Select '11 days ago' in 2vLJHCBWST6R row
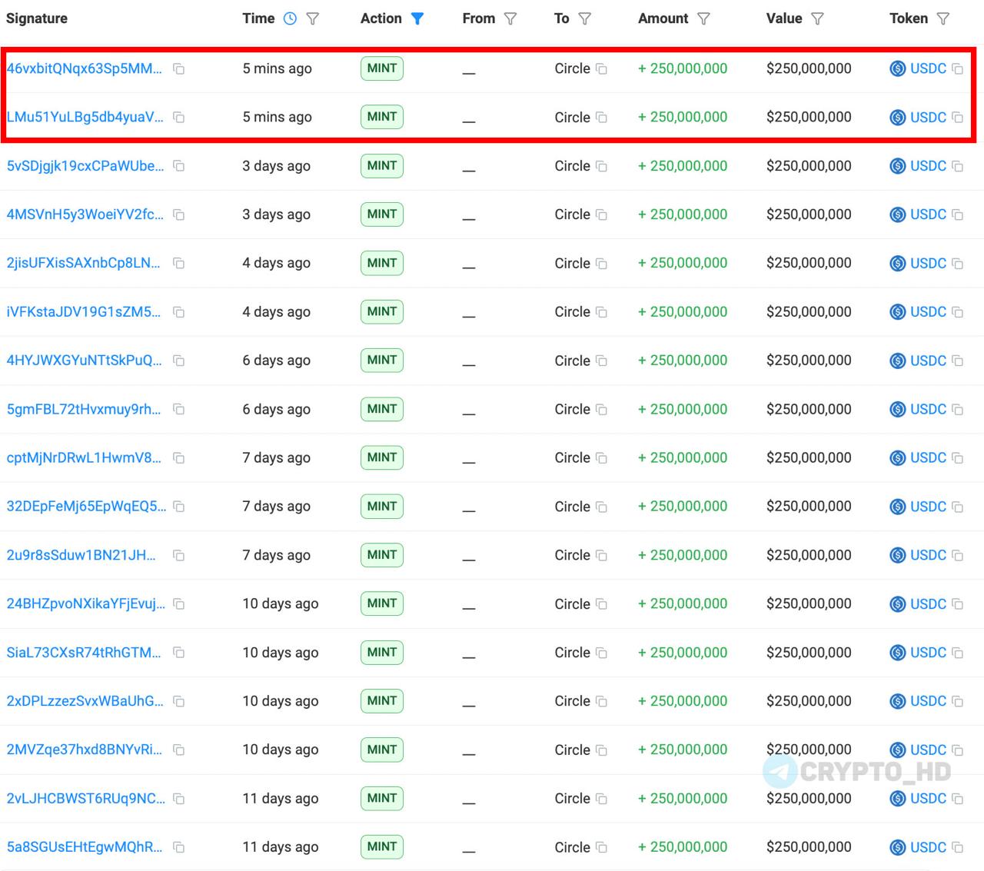 281,798
